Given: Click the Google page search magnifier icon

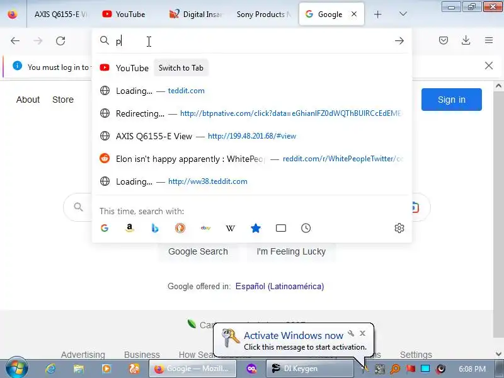Looking at the screenshot, I should 78,207.
